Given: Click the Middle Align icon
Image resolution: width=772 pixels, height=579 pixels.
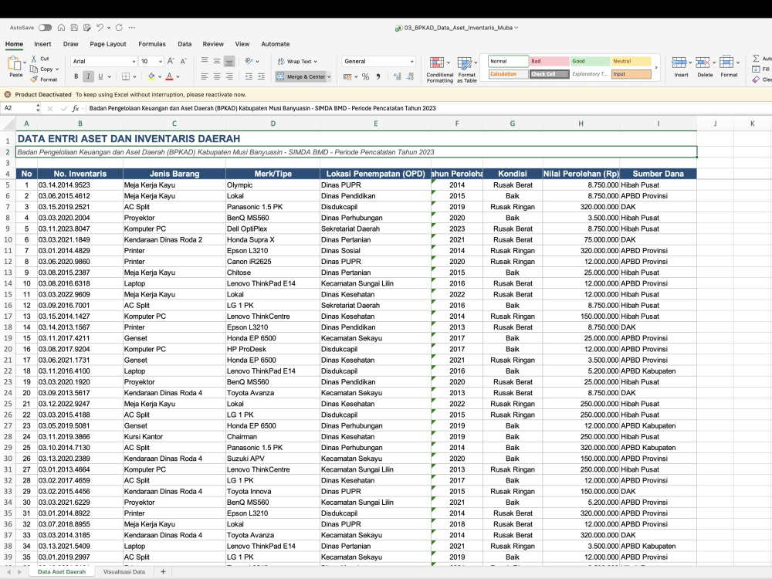Looking at the screenshot, I should 217,61.
